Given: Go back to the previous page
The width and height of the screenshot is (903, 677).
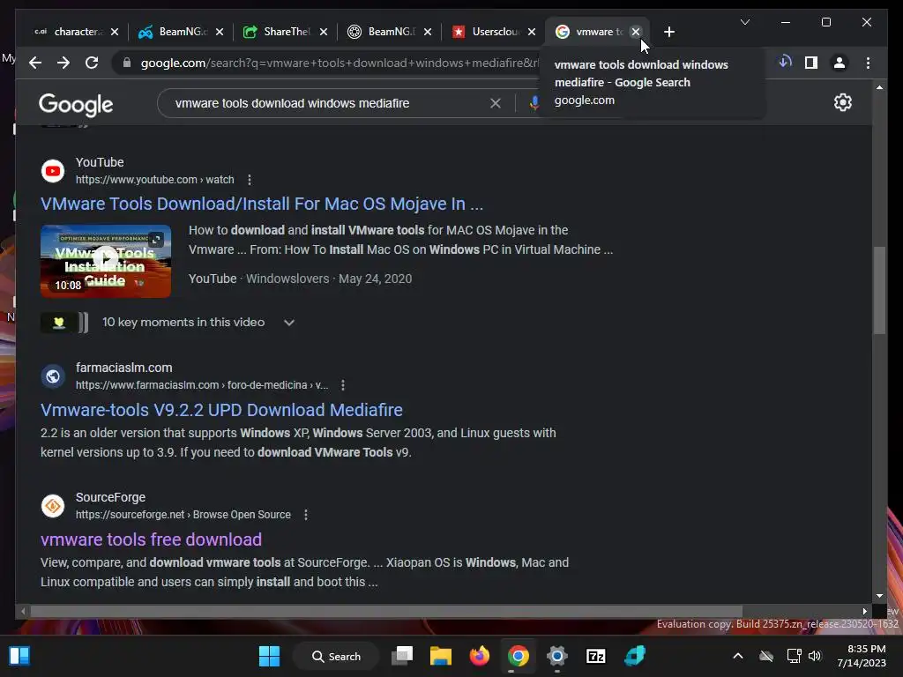Looking at the screenshot, I should tap(35, 63).
